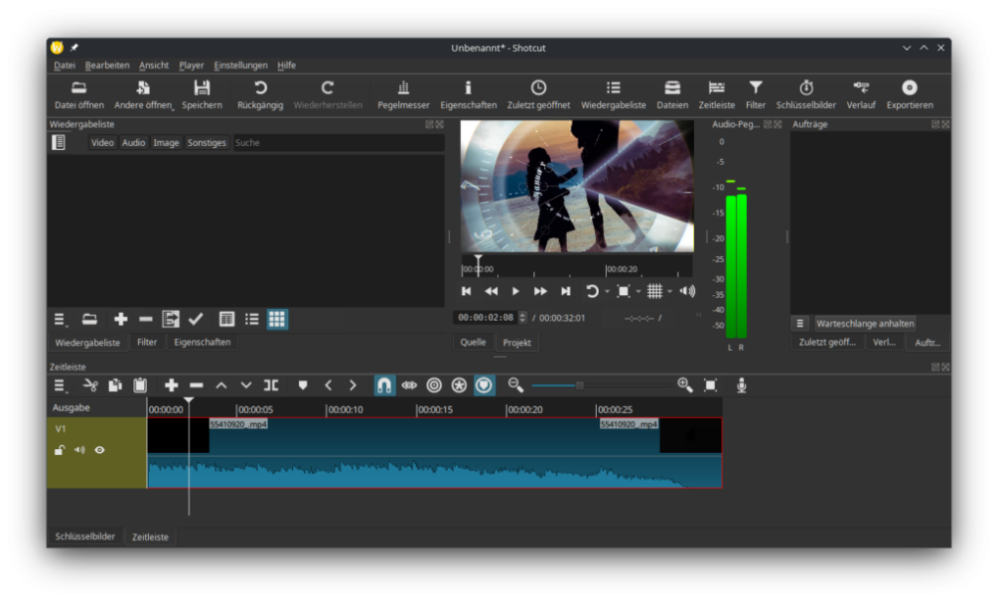The width and height of the screenshot is (998, 603).
Task: Click the Schlüsselbilder stopwatch icon in toolbar
Action: (806, 95)
